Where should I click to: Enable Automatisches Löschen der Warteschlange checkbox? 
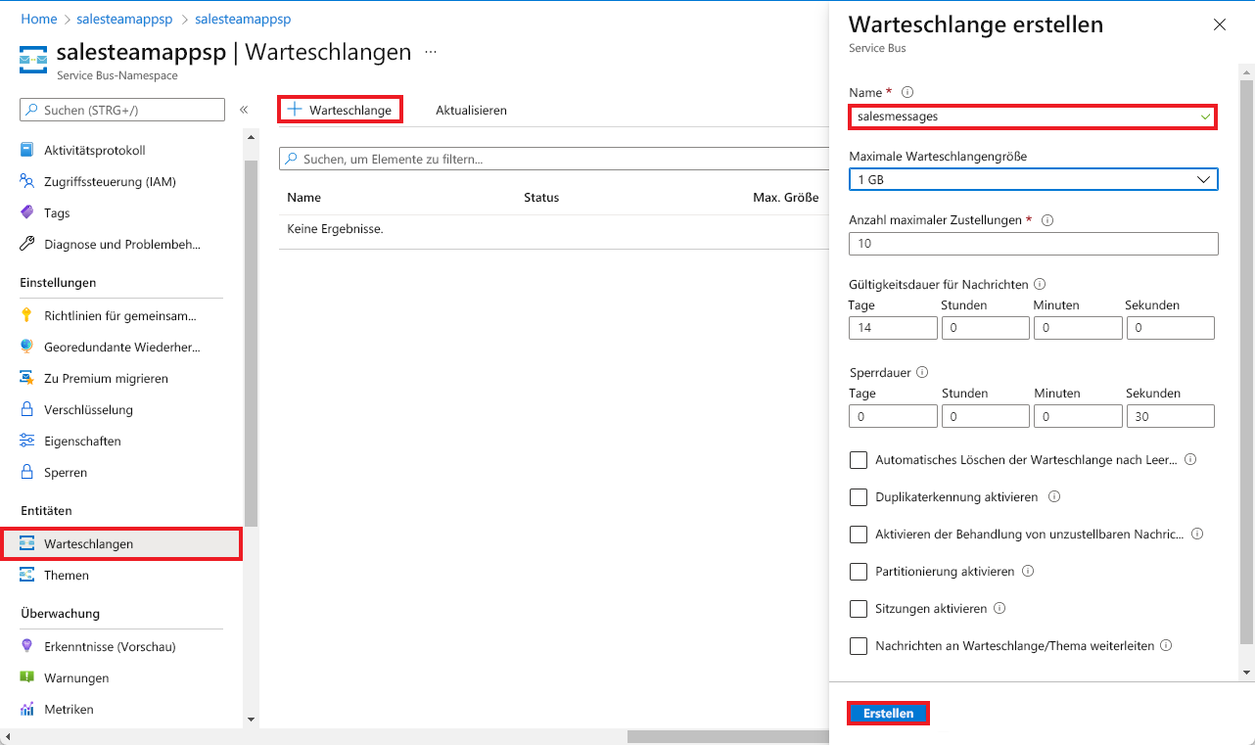(x=859, y=460)
